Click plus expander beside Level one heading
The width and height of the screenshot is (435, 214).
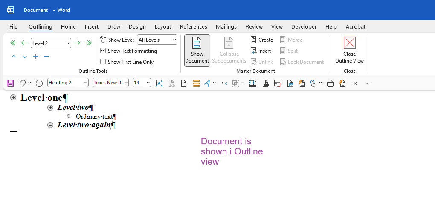coord(13,97)
